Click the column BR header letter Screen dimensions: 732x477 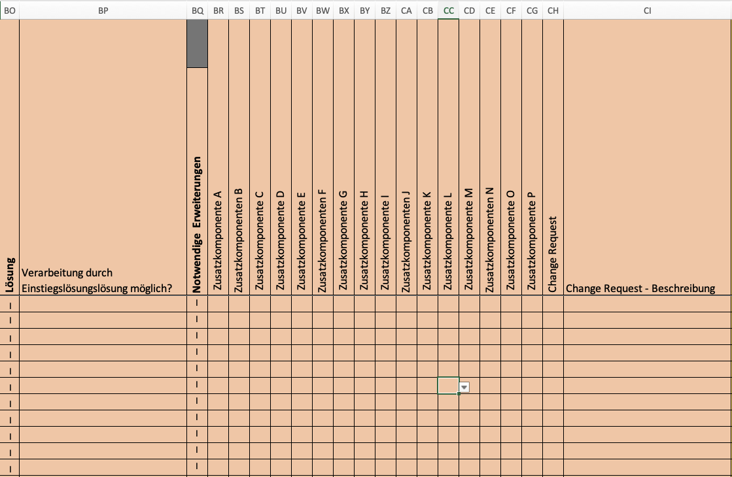point(218,10)
